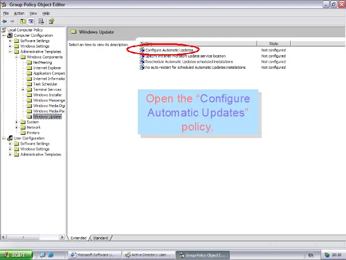Click the Local Computer Policy root icon

(4, 30)
